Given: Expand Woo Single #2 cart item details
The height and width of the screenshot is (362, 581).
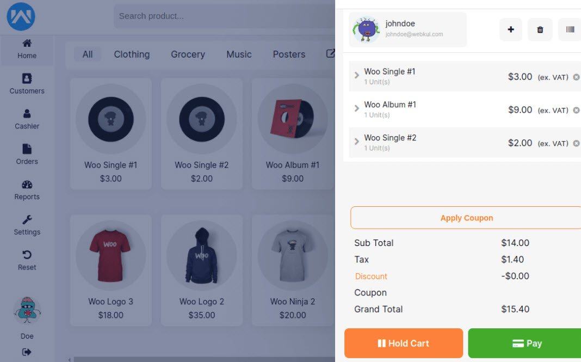Looking at the screenshot, I should 357,142.
